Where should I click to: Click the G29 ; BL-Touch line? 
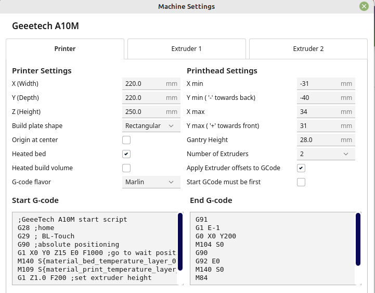[46, 236]
